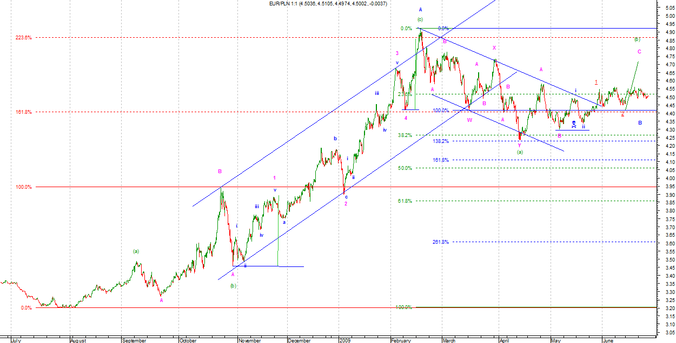This screenshot has height=343, width=676.
Task: Click the 2009 label on time axis
Action: [x=346, y=341]
